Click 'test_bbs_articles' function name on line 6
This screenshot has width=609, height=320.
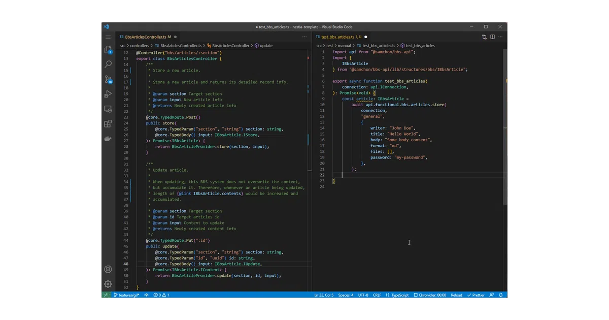[x=405, y=81]
